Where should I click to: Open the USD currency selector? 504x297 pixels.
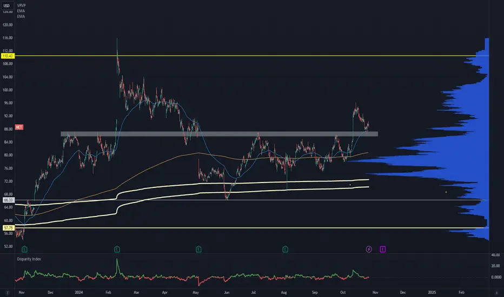pyautogui.click(x=6, y=6)
